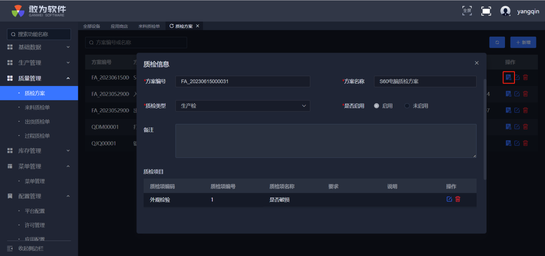Click the 全屏 fullscreen icon
545x256 pixels.
tap(467, 11)
